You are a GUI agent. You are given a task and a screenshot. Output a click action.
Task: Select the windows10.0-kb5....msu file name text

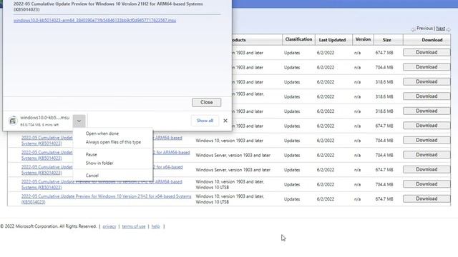44,117
